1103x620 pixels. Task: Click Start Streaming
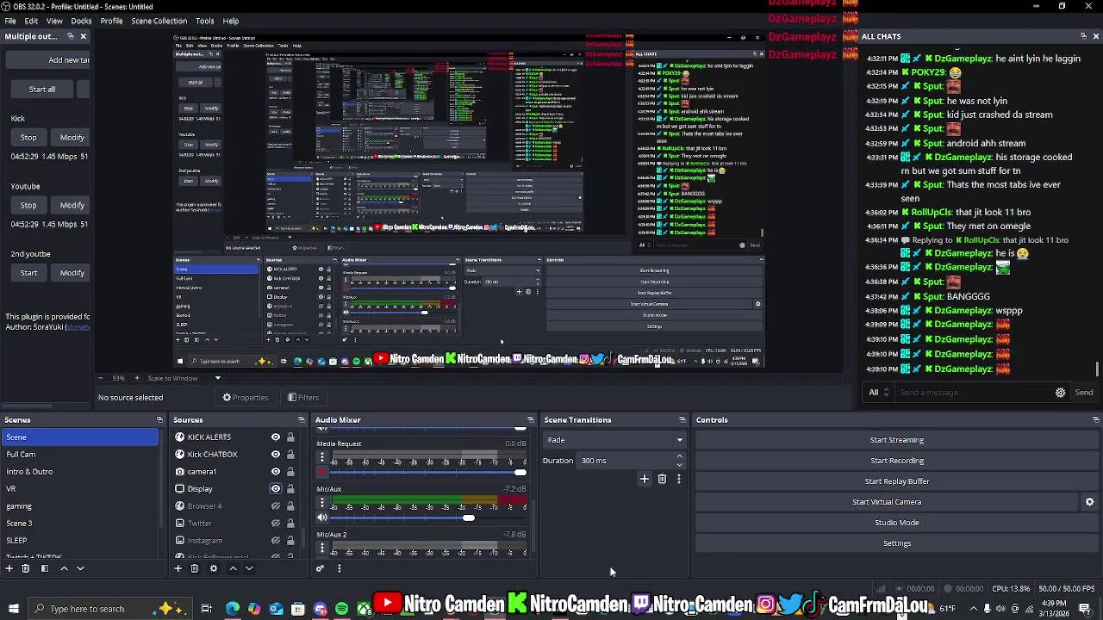point(896,440)
